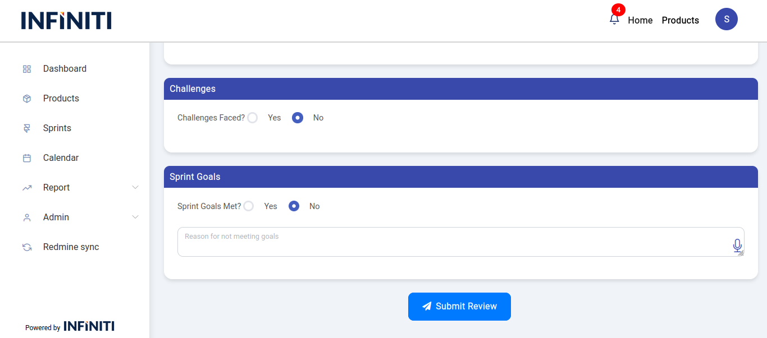Expand the Report submenu chevron
767x338 pixels.
tap(135, 187)
